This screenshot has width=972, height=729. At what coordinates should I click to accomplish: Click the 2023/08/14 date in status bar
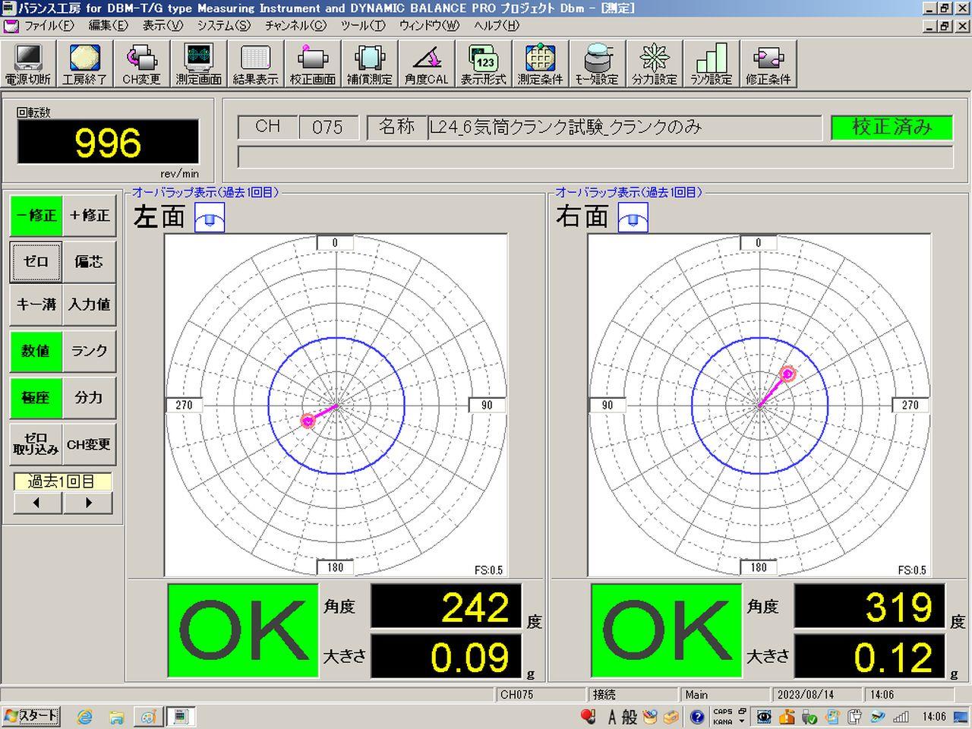[x=817, y=695]
